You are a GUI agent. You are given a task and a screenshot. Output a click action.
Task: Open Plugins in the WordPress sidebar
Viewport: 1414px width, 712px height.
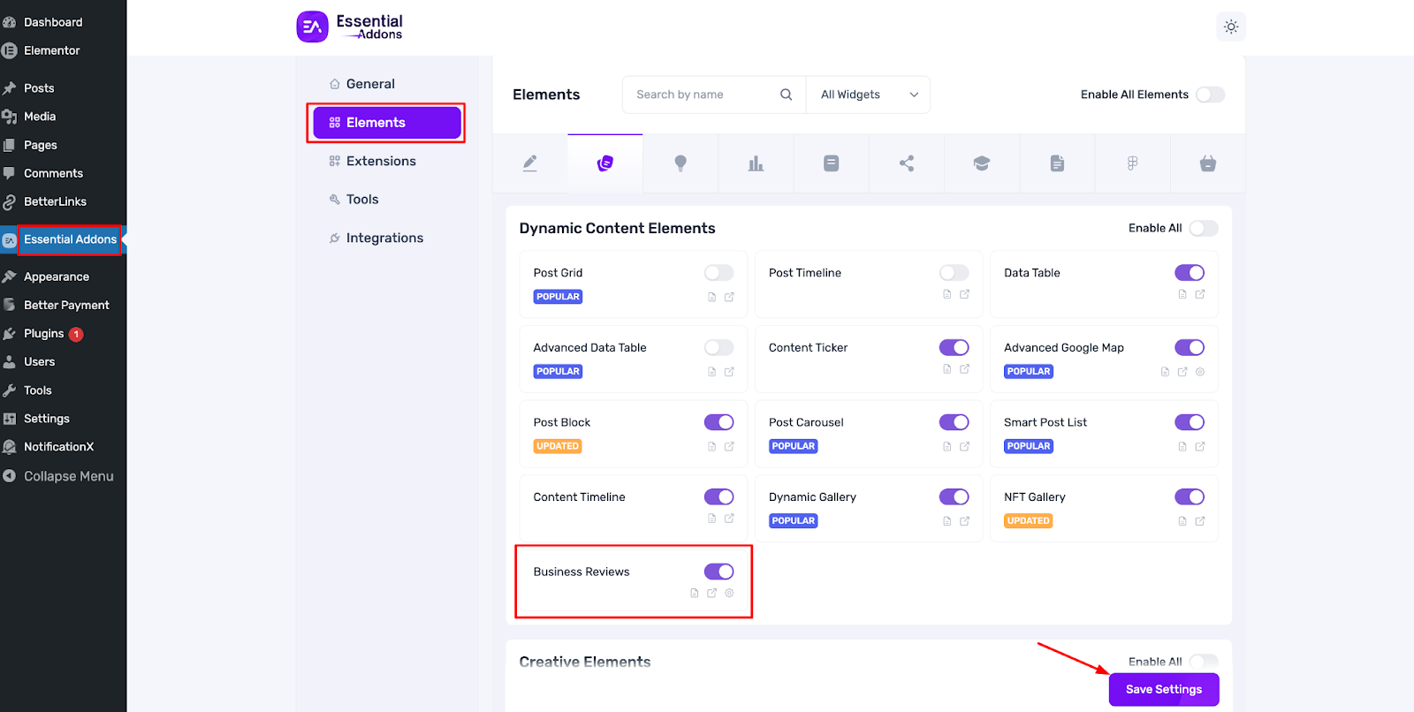(x=43, y=333)
